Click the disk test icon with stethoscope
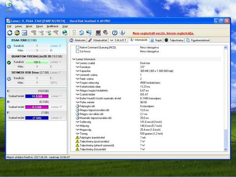 click(x=41, y=33)
